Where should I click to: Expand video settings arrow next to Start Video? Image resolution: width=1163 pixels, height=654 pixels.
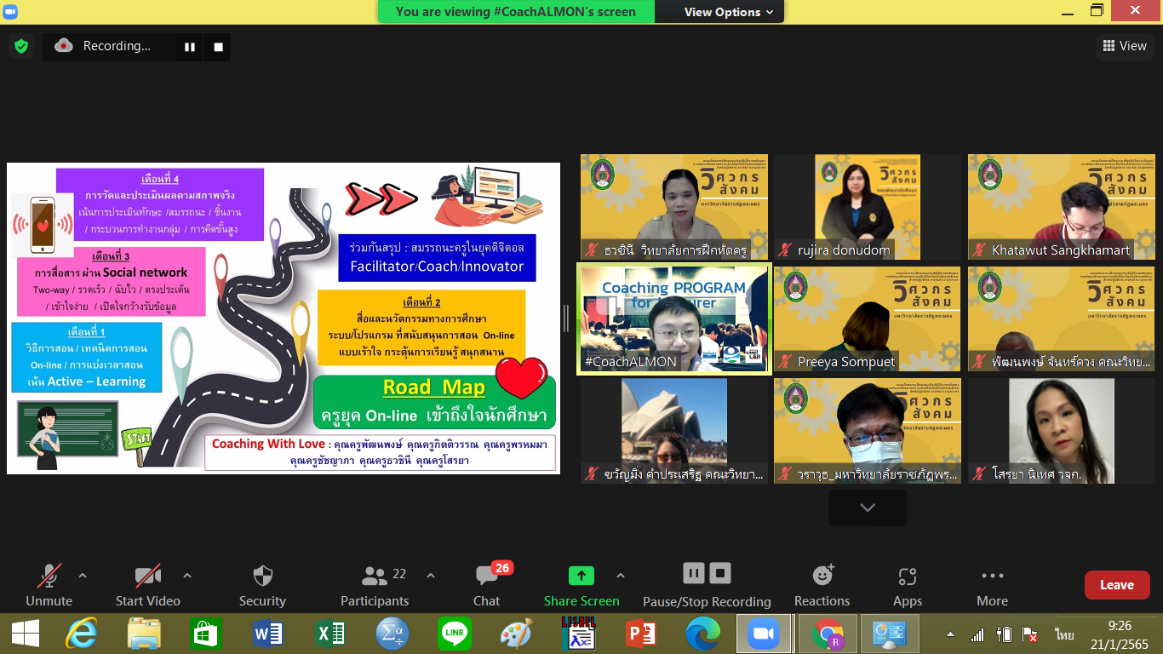pos(187,576)
